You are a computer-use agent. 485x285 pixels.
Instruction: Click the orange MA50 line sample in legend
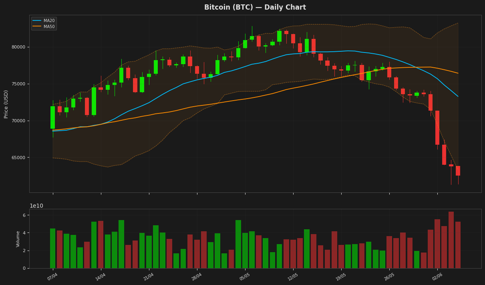click(37, 26)
